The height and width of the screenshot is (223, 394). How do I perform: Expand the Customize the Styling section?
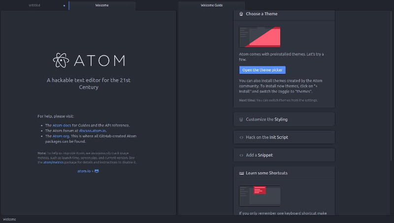click(x=284, y=119)
